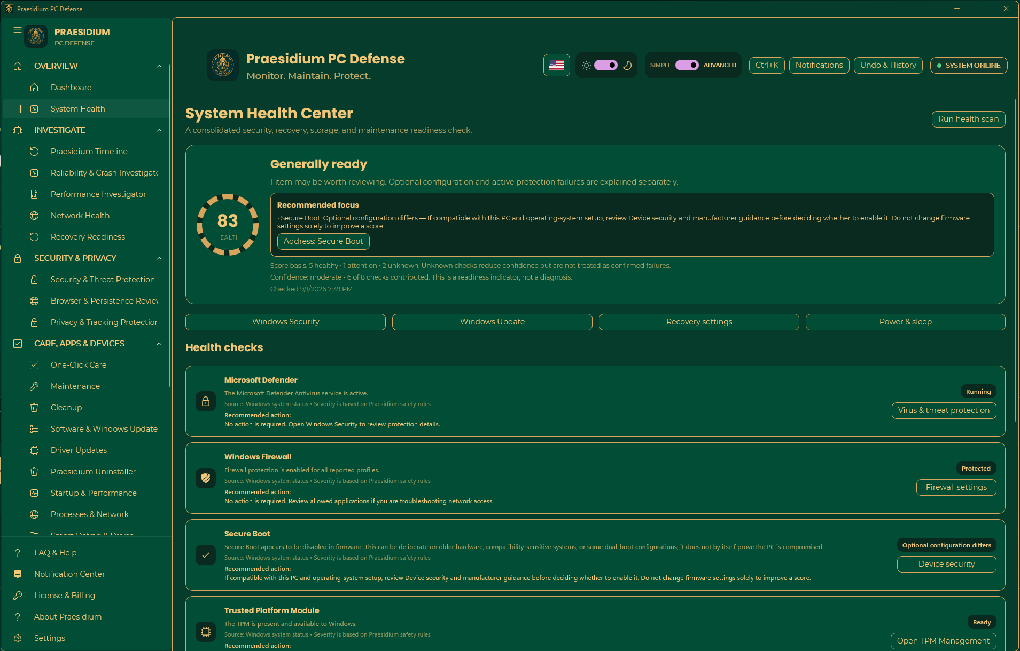Click the Optional configuration differs badge
Screen dimensions: 1020x651
point(946,545)
